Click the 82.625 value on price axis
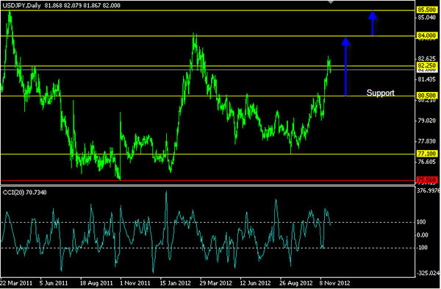 pos(426,59)
